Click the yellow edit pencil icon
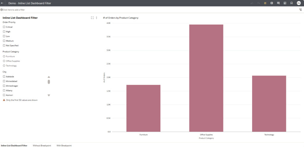 tap(265, 3)
